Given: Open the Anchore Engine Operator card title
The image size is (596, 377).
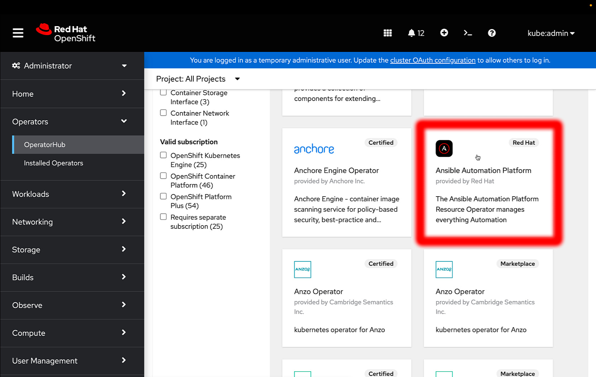Looking at the screenshot, I should pos(336,170).
